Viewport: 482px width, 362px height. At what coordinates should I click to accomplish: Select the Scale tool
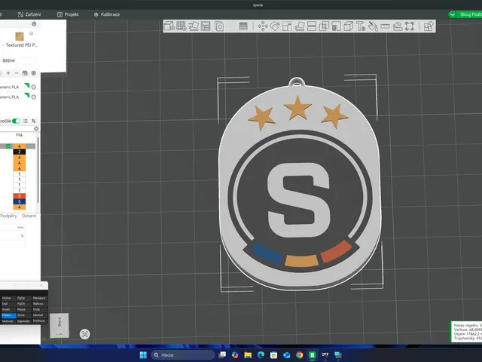(x=287, y=26)
